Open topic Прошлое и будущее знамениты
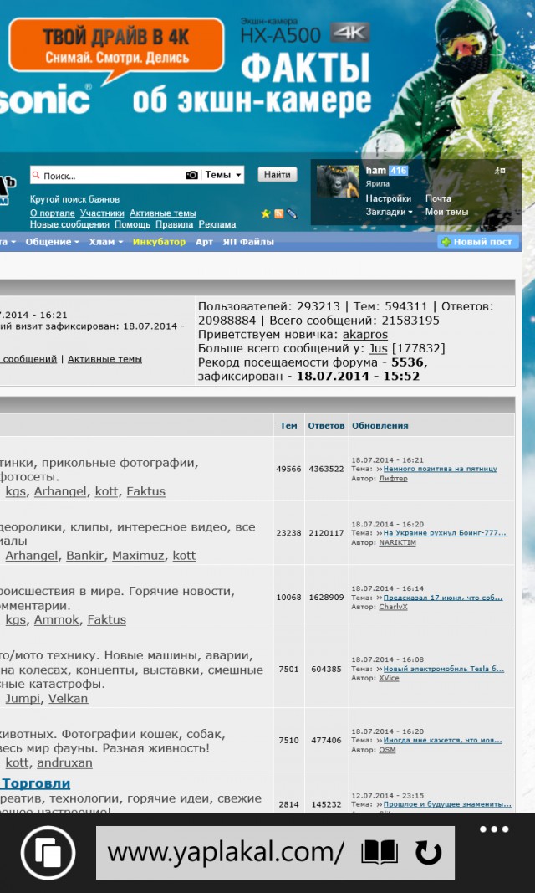 tap(447, 805)
